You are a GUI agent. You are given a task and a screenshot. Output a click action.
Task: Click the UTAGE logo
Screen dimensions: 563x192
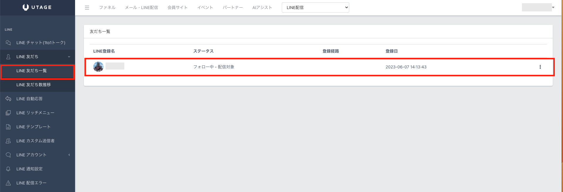pyautogui.click(x=37, y=7)
